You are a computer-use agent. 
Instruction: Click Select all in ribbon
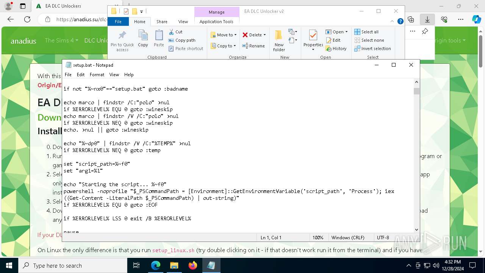[x=366, y=32]
